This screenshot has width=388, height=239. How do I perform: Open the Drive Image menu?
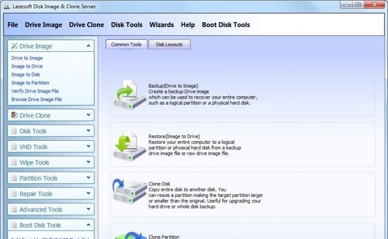pyautogui.click(x=43, y=25)
